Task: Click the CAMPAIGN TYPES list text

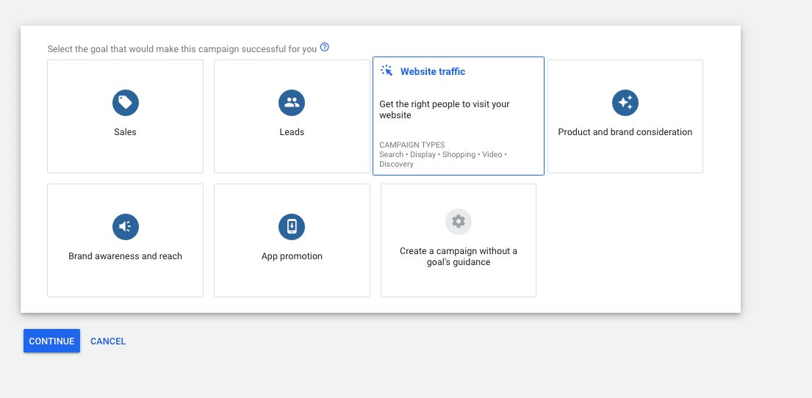Action: pyautogui.click(x=443, y=154)
